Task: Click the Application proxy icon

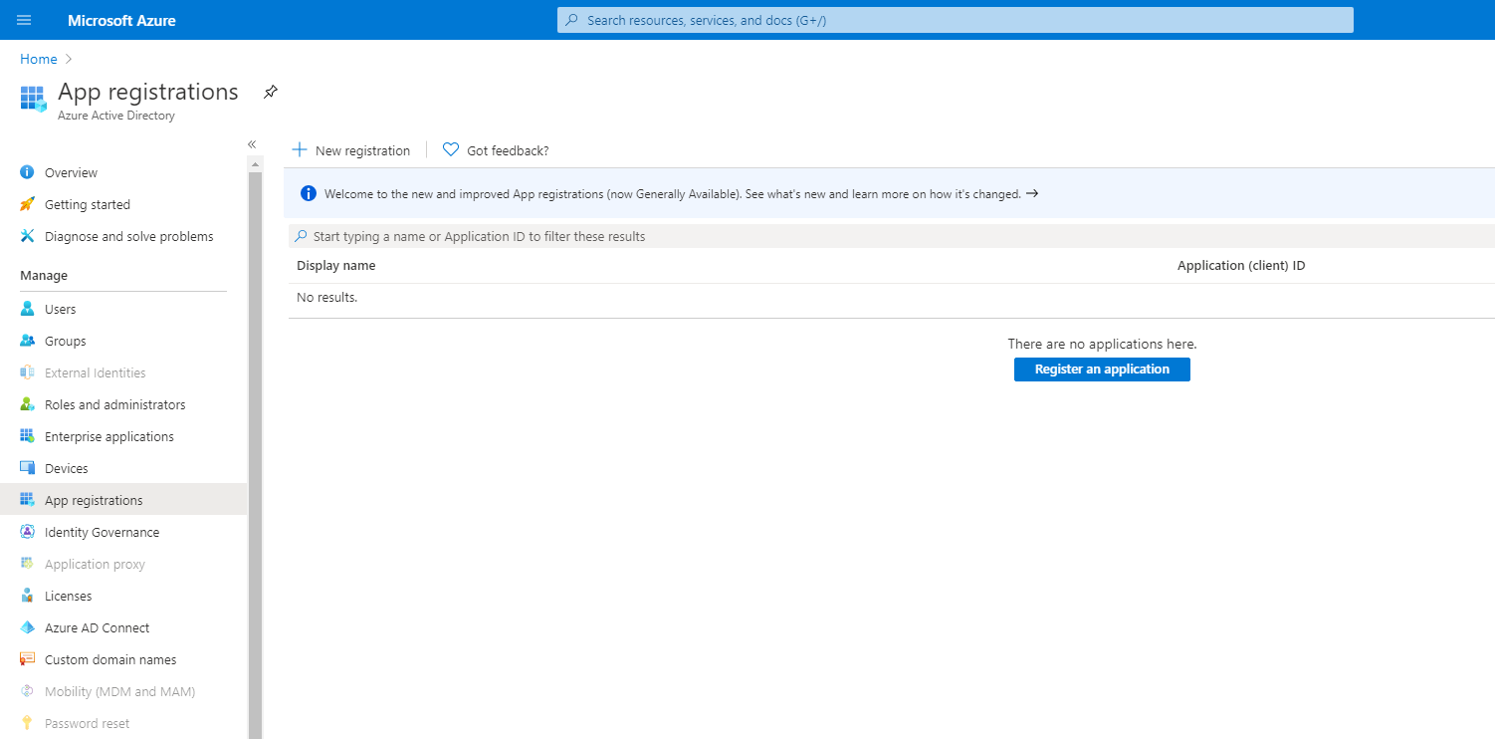Action: [27, 564]
